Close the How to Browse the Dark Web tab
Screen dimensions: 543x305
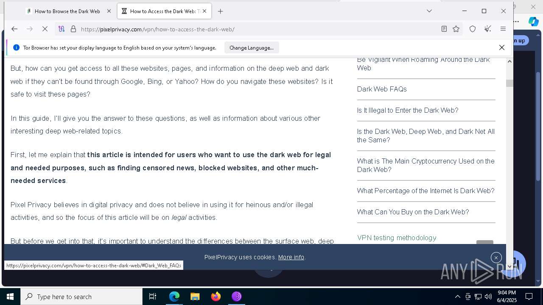click(x=109, y=11)
